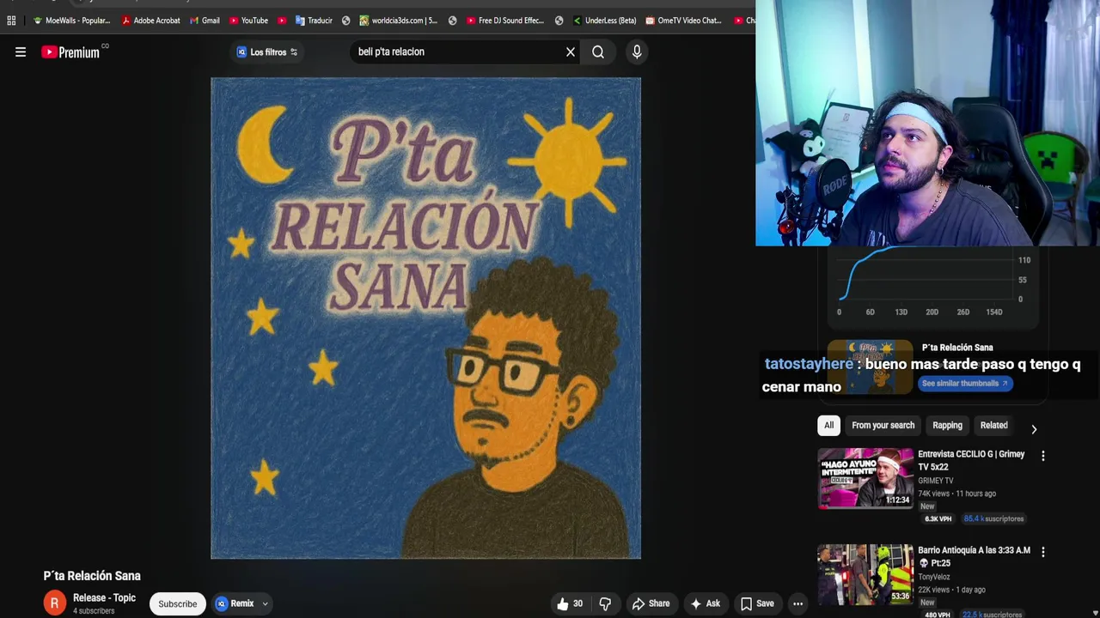
Task: Select the Related chip
Action: click(x=993, y=426)
